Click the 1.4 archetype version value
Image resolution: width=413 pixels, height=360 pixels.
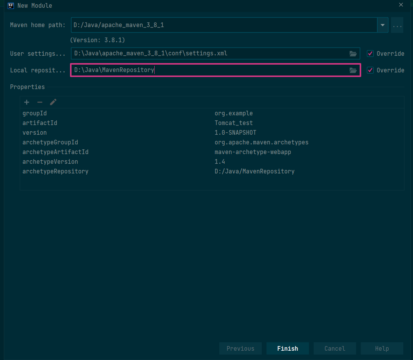(220, 162)
